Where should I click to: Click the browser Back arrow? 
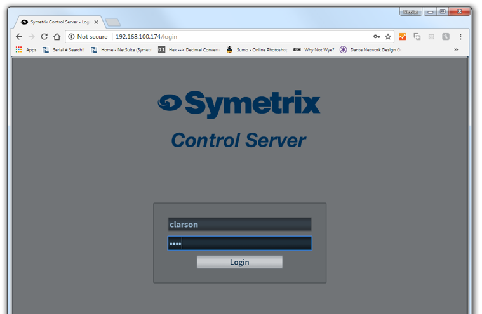(19, 37)
